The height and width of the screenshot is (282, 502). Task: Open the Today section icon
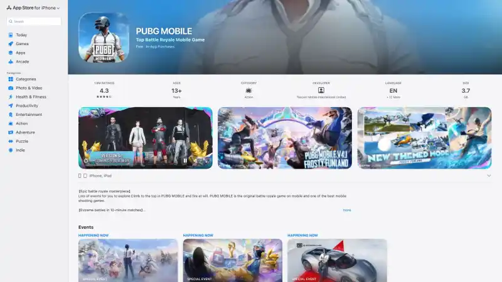point(11,35)
